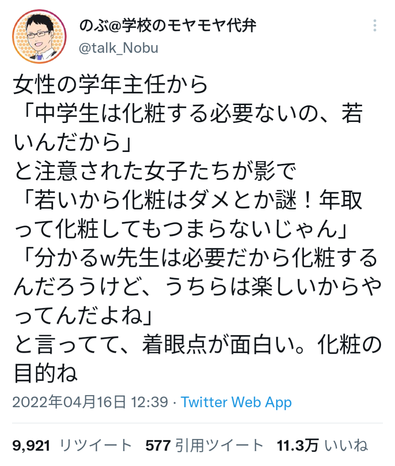
Task: Select the 12:39 time stamp
Action: [x=150, y=402]
